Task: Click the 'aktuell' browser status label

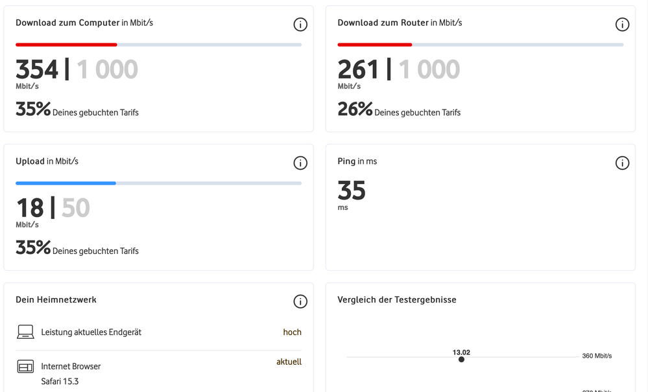Action: click(x=289, y=362)
